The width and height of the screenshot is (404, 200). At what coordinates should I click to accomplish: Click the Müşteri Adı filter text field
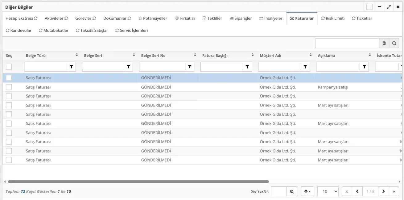[x=279, y=67]
